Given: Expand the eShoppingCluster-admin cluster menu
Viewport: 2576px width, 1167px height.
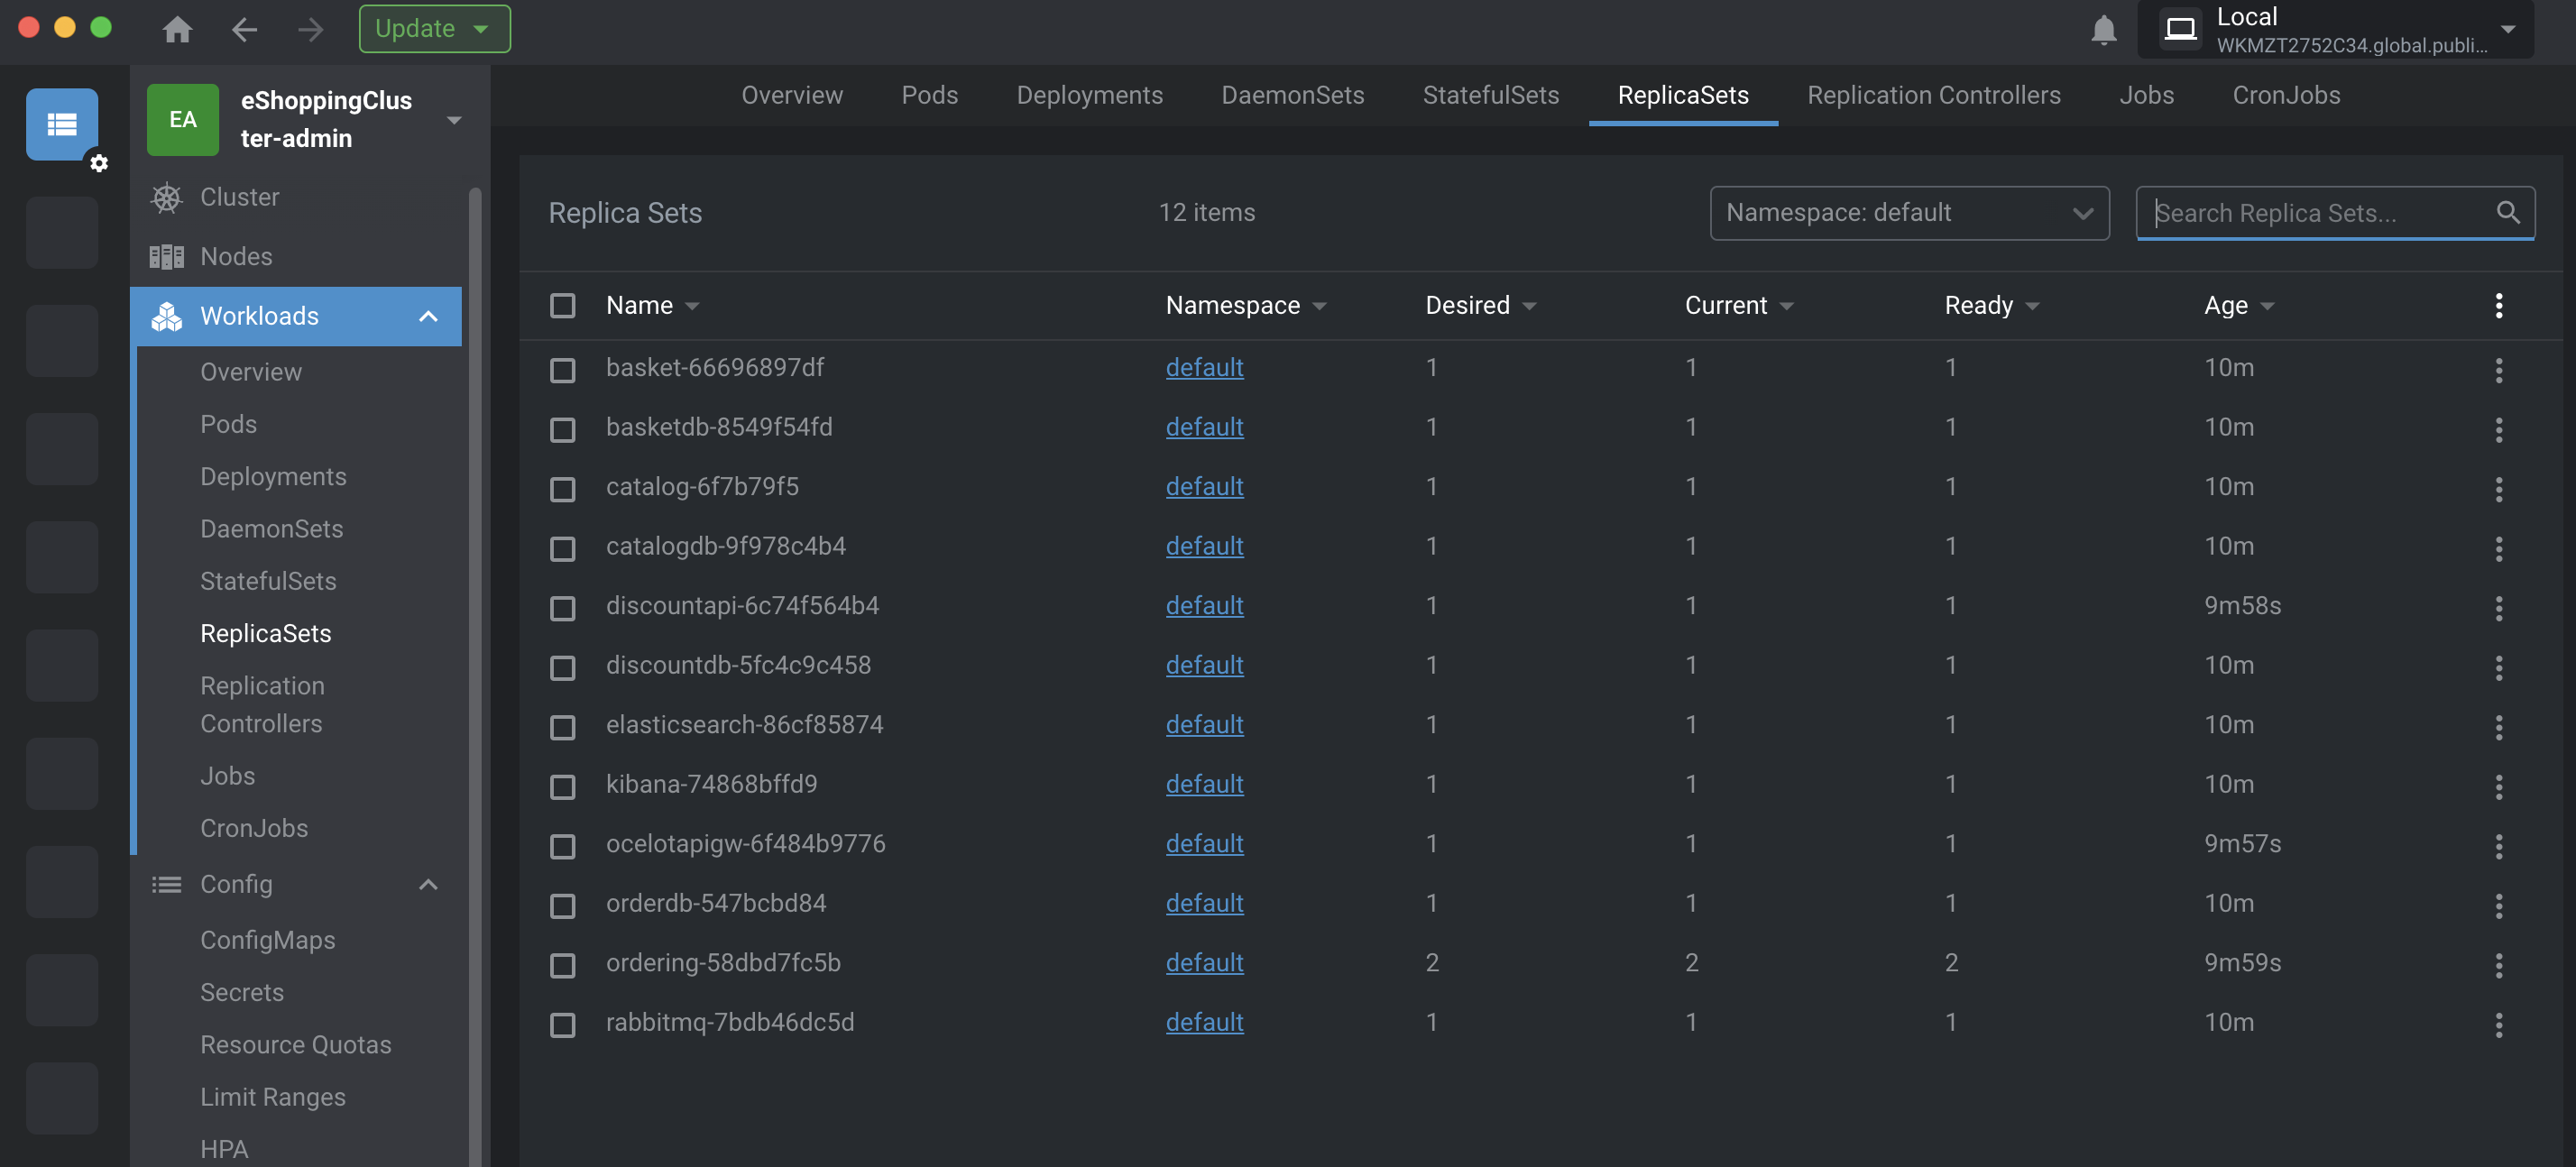Looking at the screenshot, I should [454, 120].
